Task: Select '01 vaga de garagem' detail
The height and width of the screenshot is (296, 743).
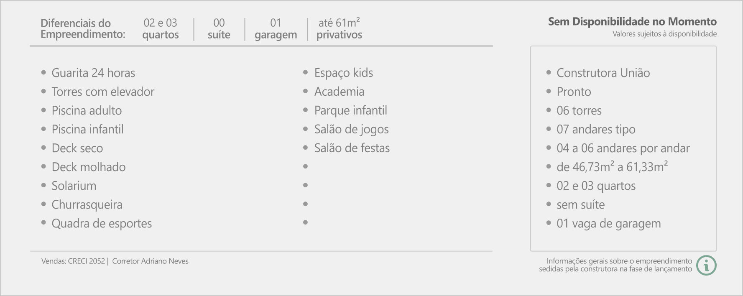Action: click(608, 224)
